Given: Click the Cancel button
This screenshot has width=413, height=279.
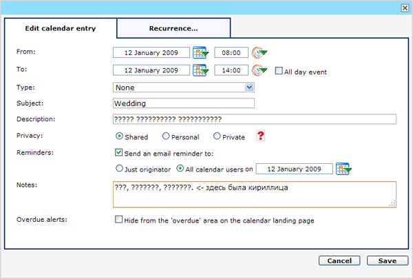Looking at the screenshot, I should pos(339,260).
